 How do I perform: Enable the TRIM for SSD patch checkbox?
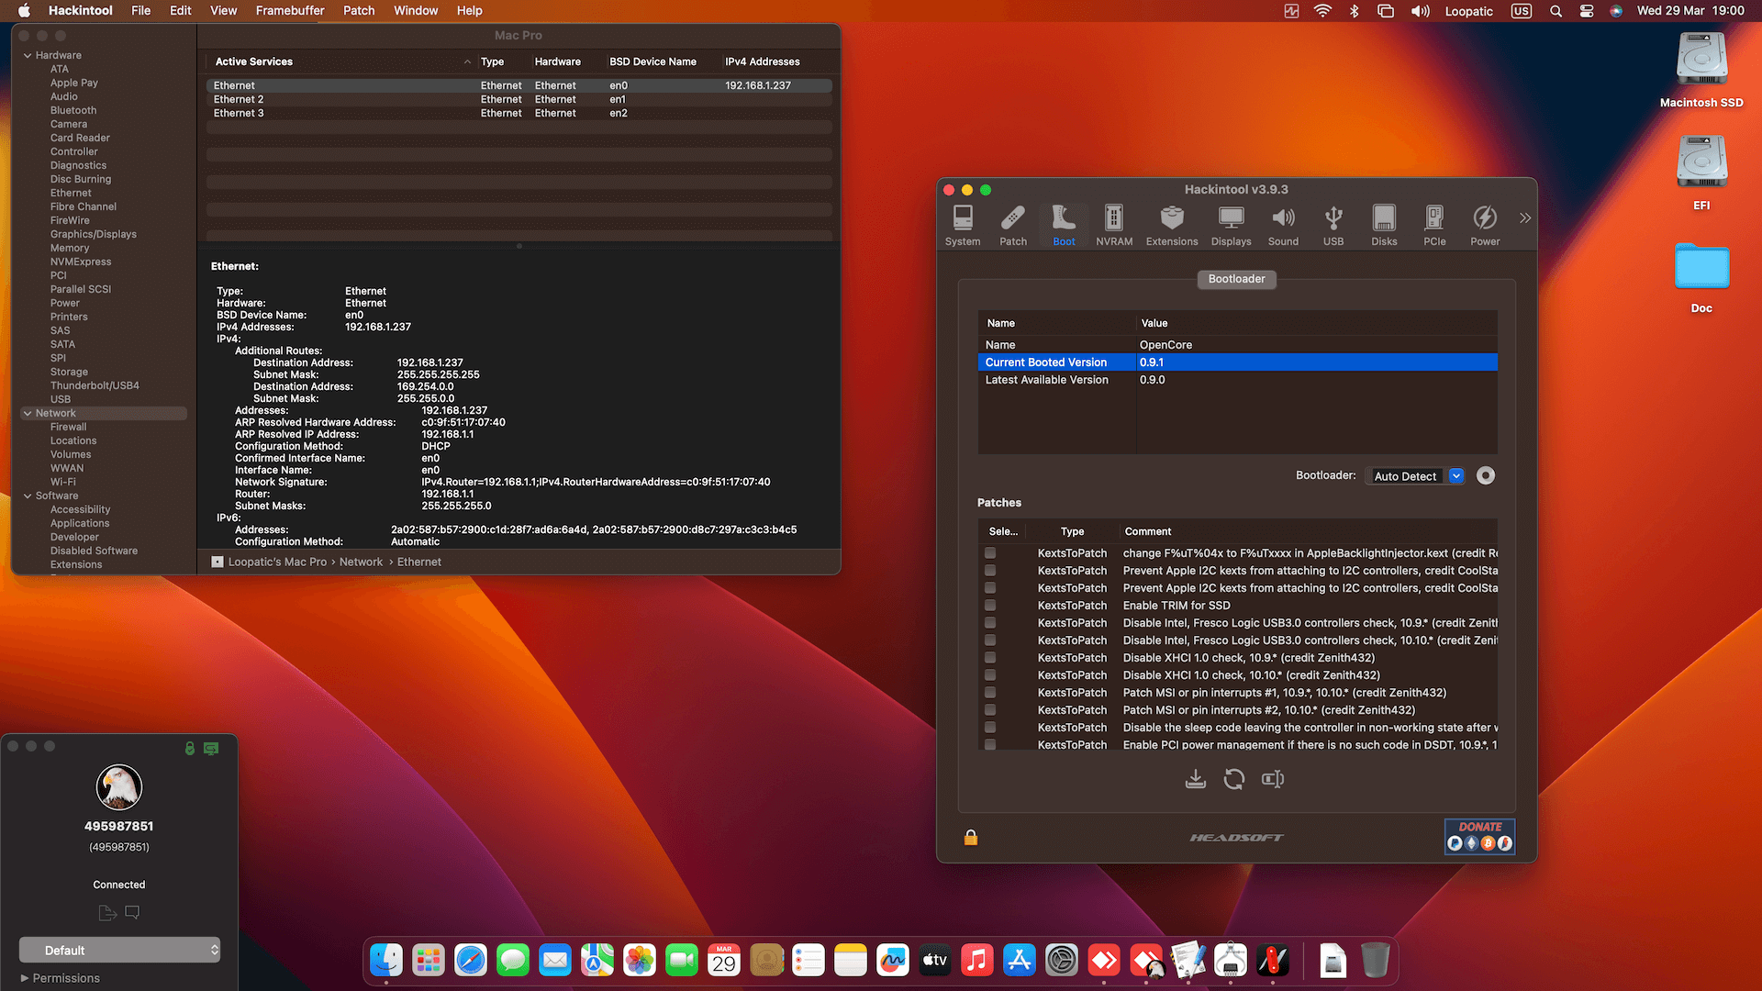click(x=989, y=605)
